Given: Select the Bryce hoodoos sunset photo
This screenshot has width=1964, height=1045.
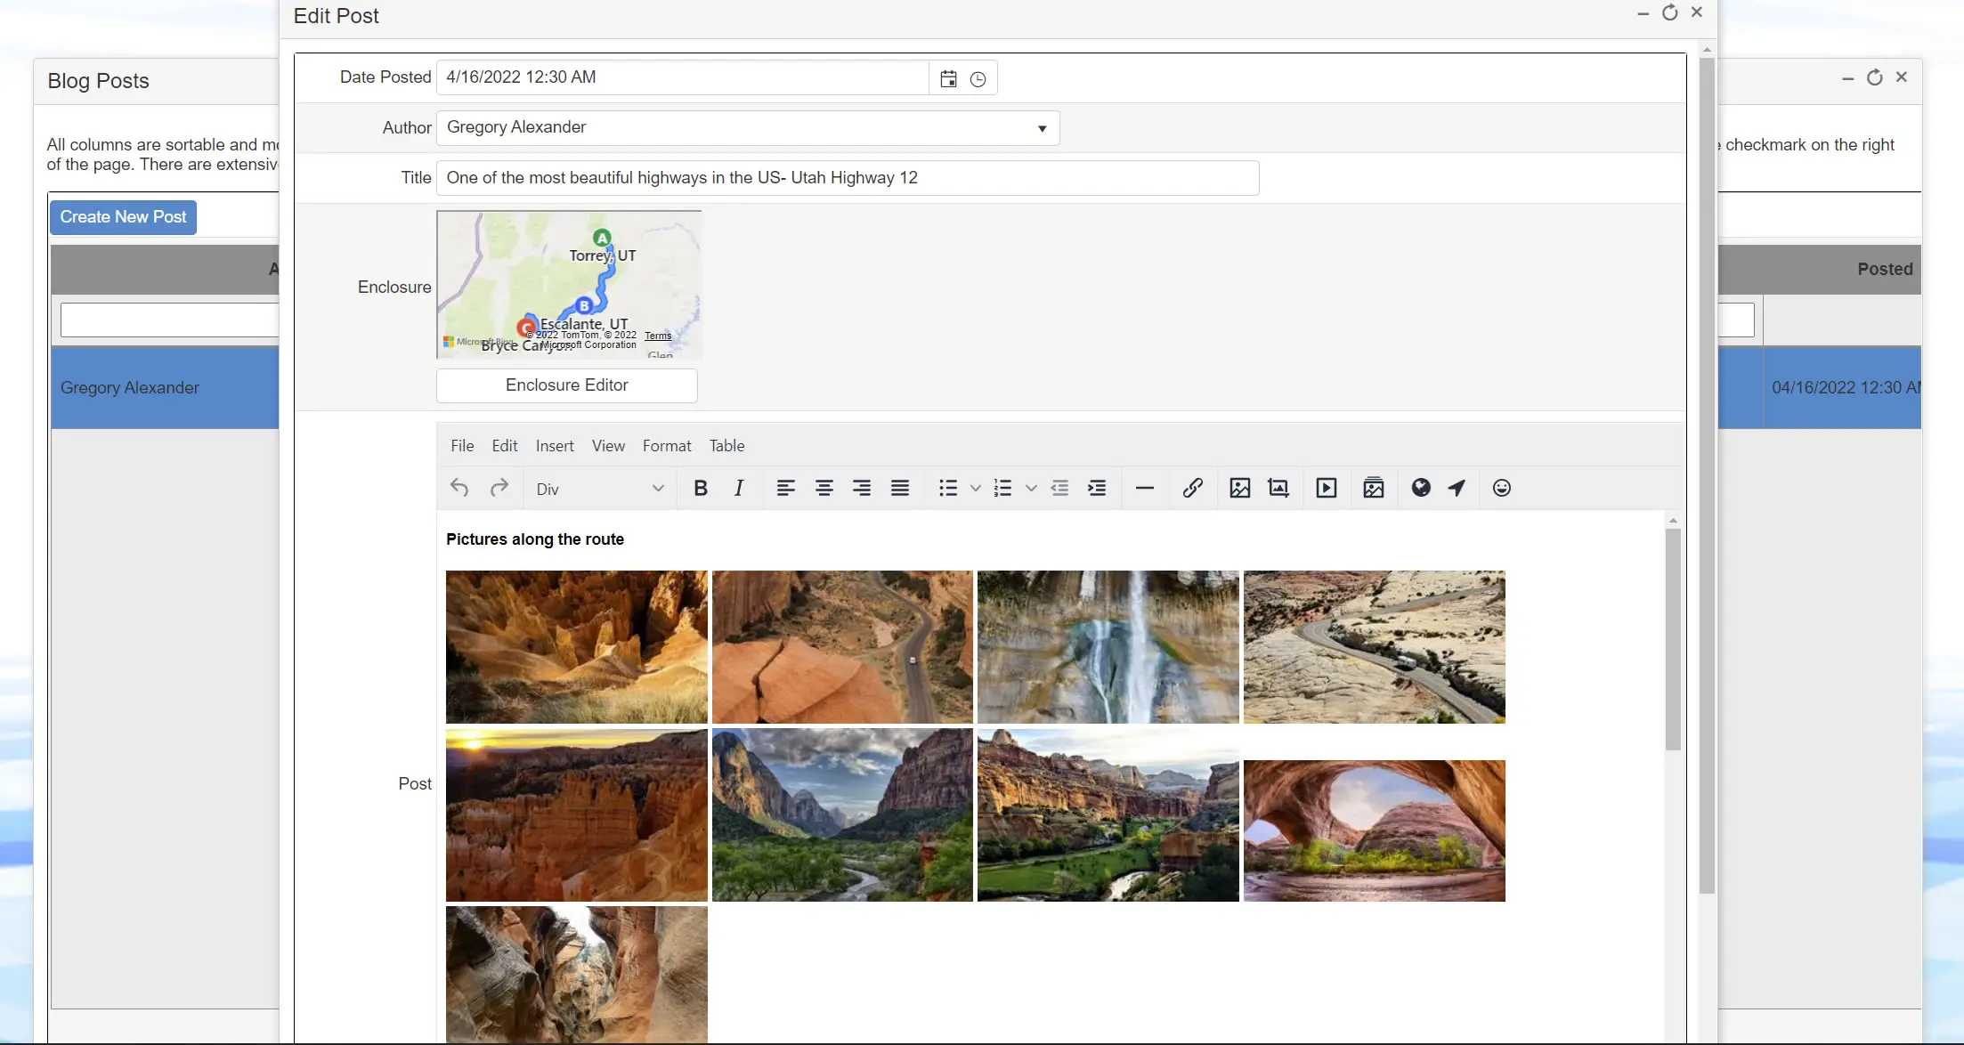Looking at the screenshot, I should (576, 814).
